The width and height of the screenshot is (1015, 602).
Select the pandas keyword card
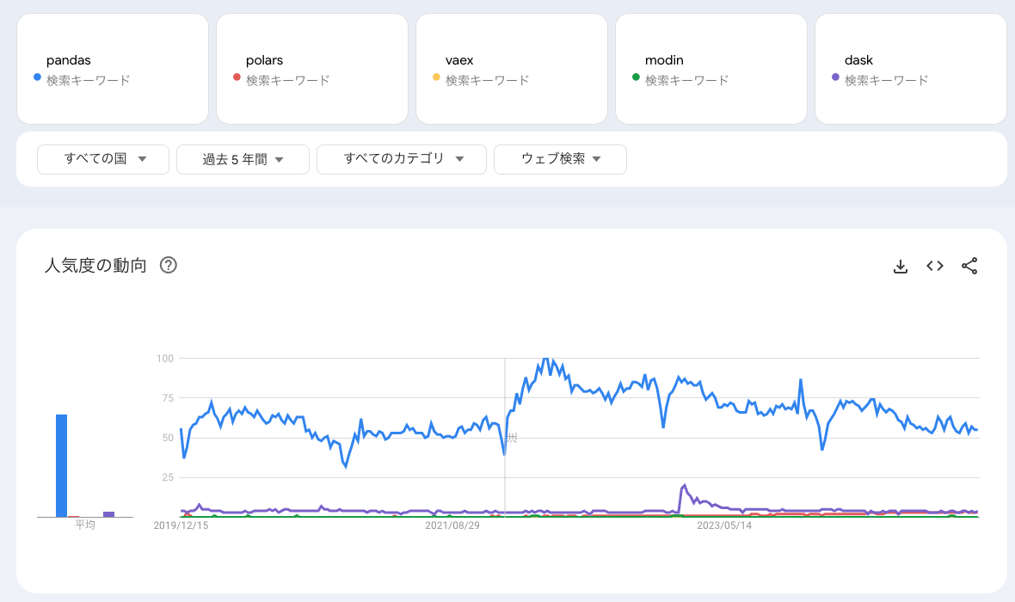(x=112, y=69)
